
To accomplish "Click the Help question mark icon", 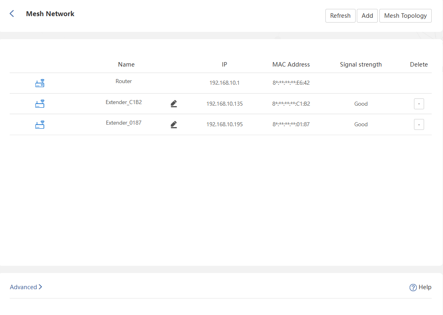I will 413,288.
